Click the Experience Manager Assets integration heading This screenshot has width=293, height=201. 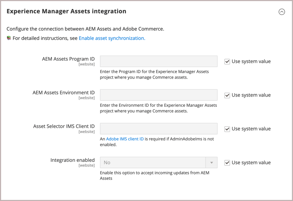pos(66,11)
